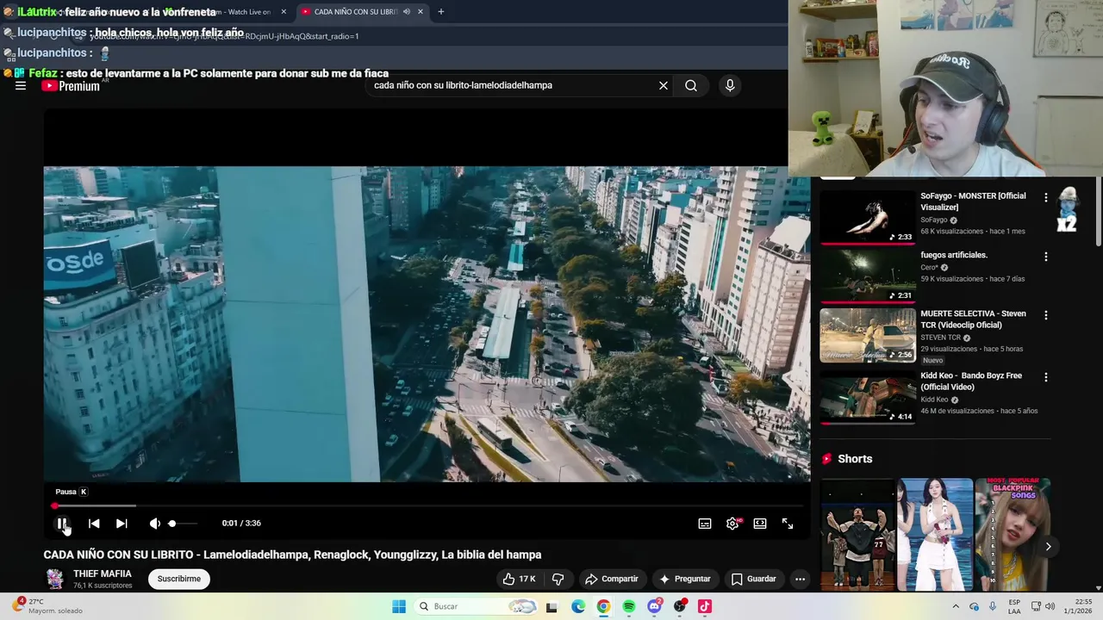Open the THIEF MAFIIA channel name

pos(103,573)
